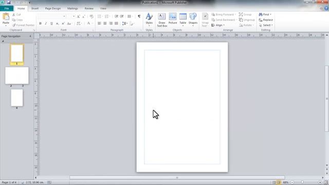Viewport: 329px width, 185px height.
Task: Click the Shrink Font icon
Action: click(x=83, y=16)
